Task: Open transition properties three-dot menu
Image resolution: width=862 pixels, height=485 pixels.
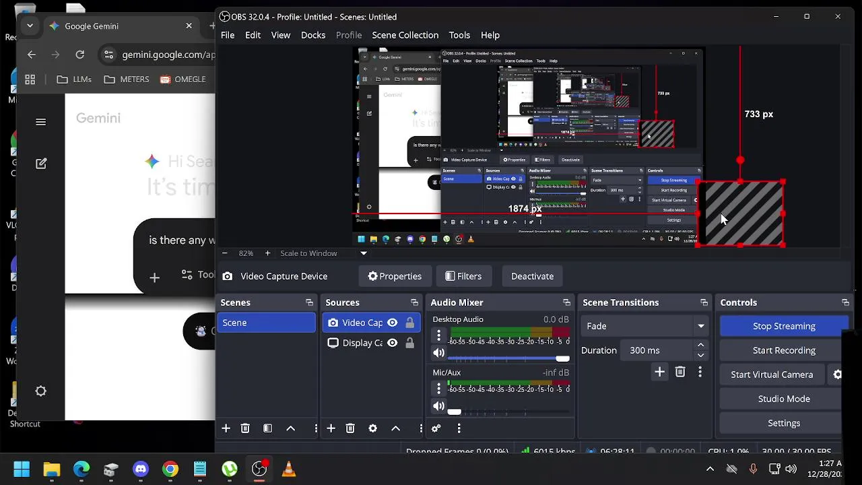Action: click(700, 372)
